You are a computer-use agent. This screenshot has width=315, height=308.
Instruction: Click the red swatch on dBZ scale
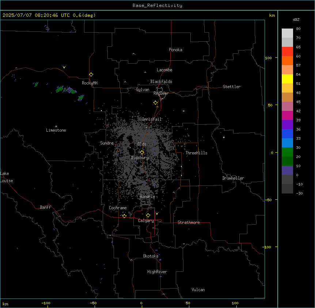click(287, 51)
